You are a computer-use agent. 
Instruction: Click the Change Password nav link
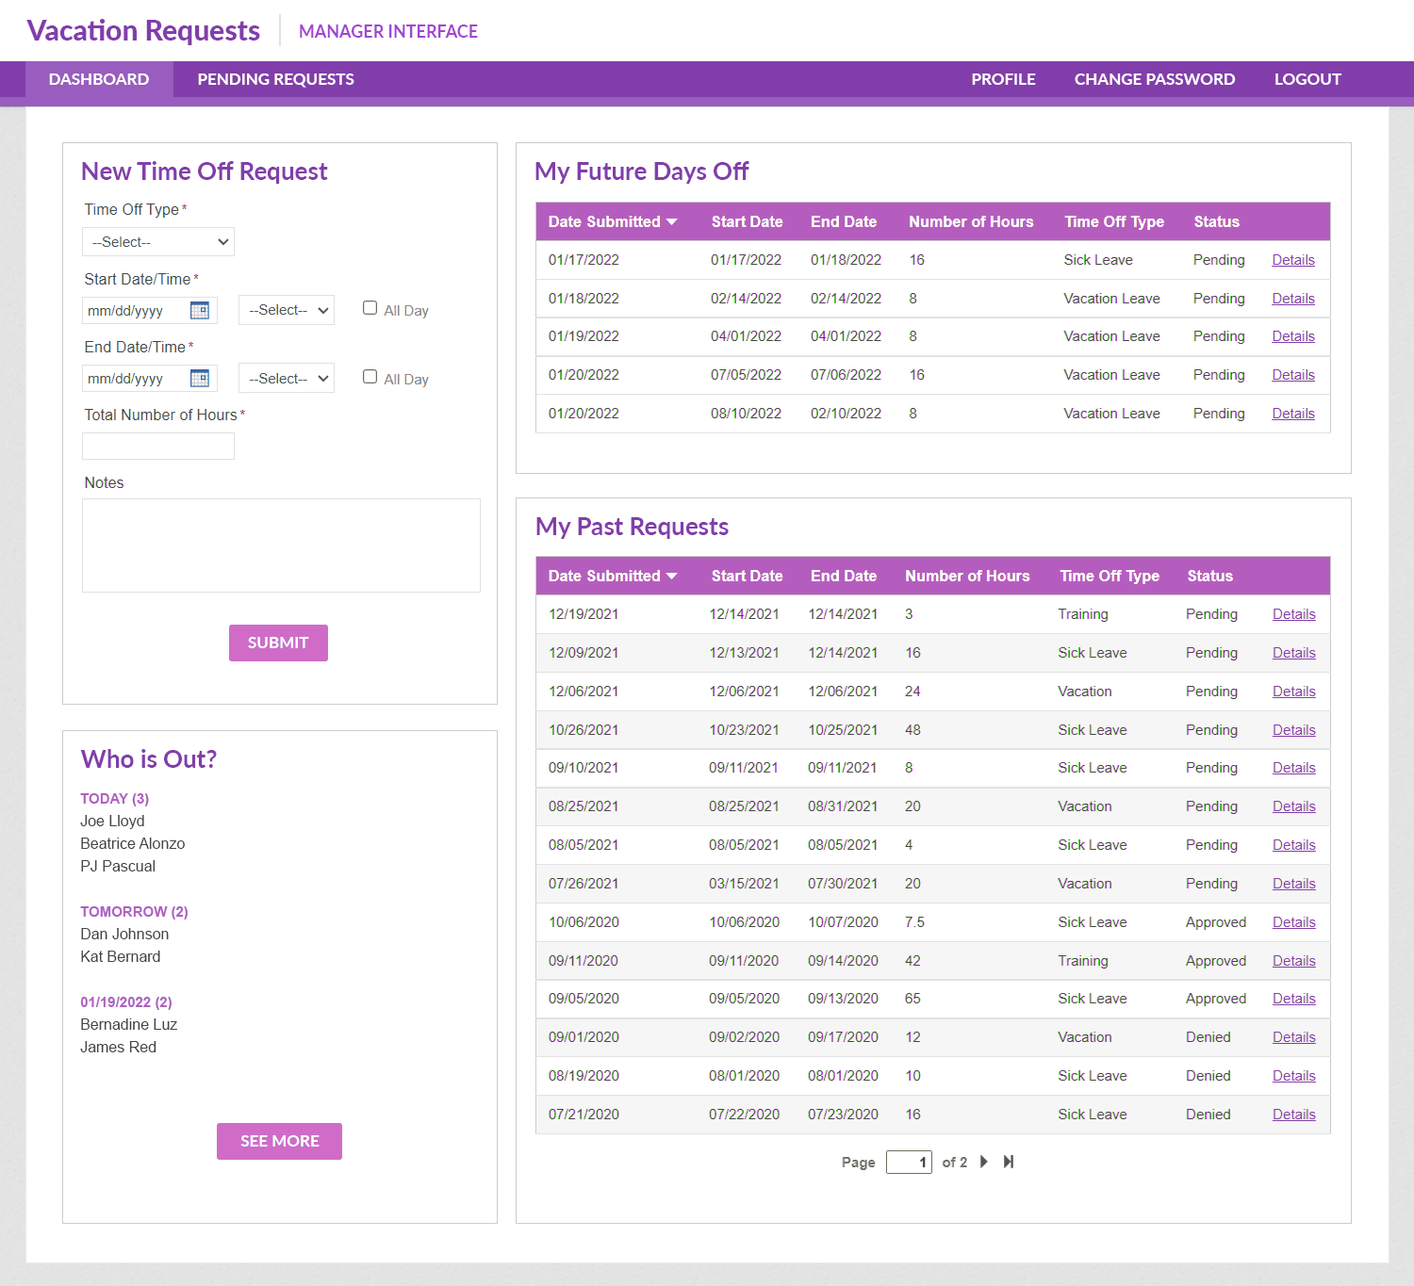(x=1154, y=79)
